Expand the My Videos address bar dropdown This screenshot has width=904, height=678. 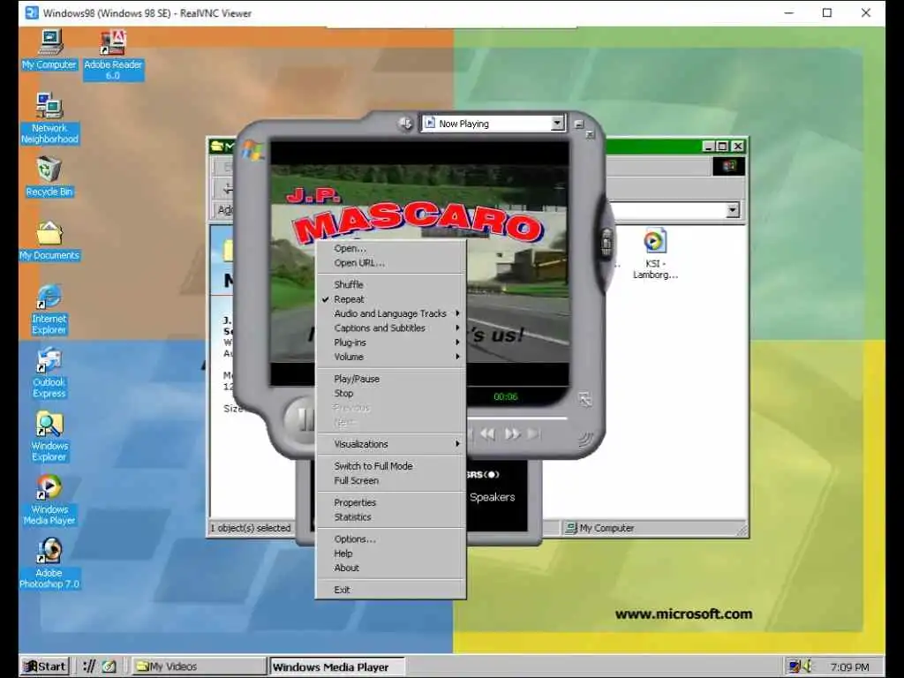click(732, 210)
